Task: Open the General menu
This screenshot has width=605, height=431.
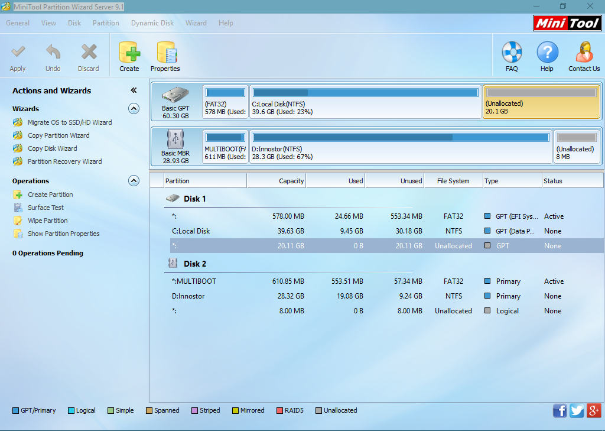Action: [18, 23]
